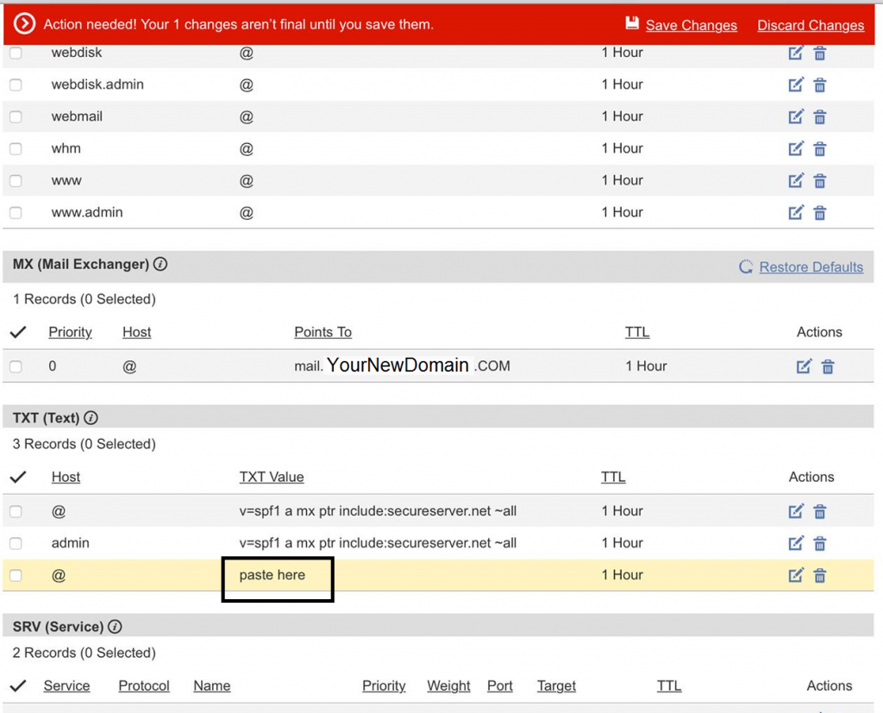Screen dimensions: 883x713
Task: Edit the webdisk.admin record
Action: pos(796,85)
